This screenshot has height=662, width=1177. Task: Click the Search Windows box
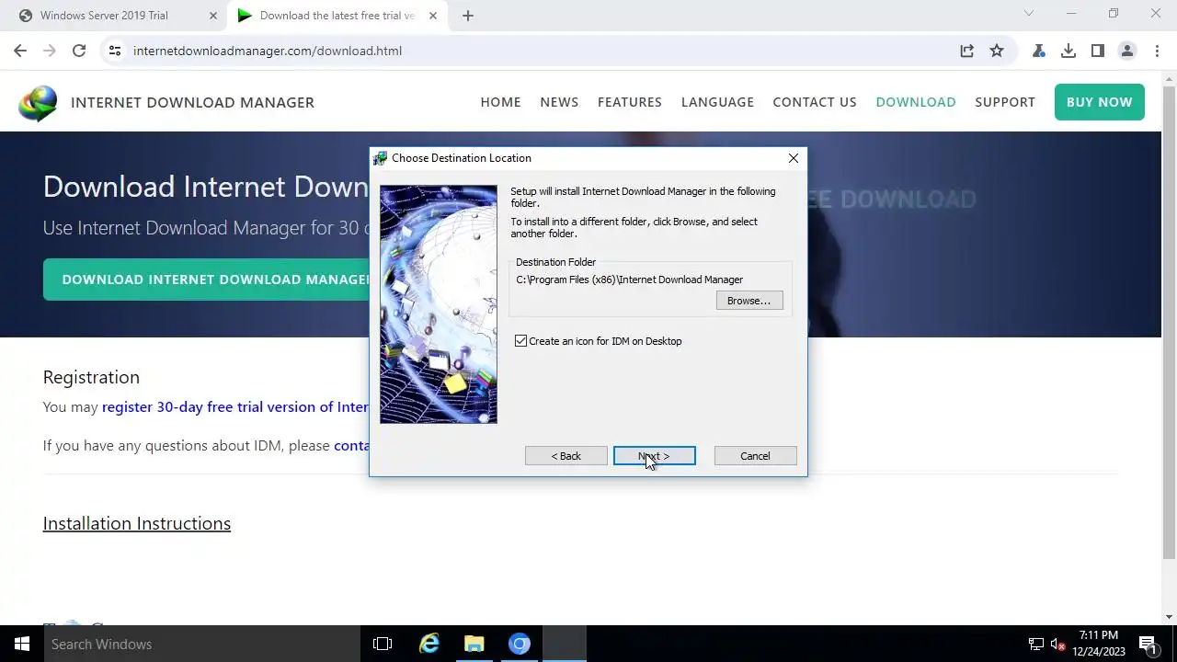click(202, 644)
